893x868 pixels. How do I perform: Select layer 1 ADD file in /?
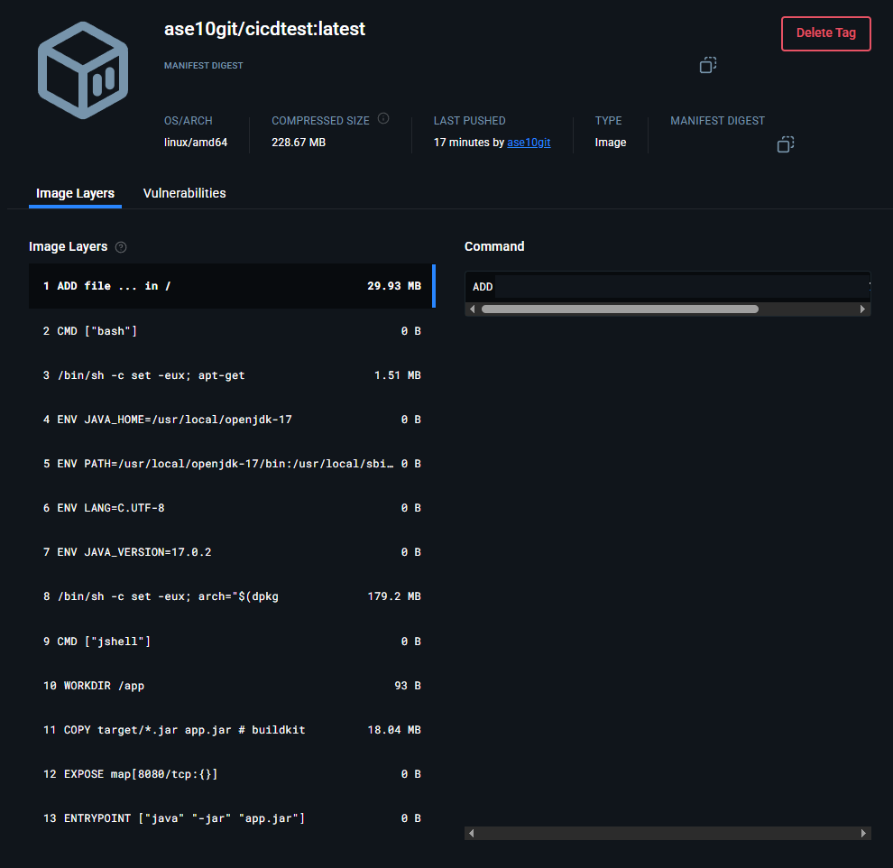[232, 286]
